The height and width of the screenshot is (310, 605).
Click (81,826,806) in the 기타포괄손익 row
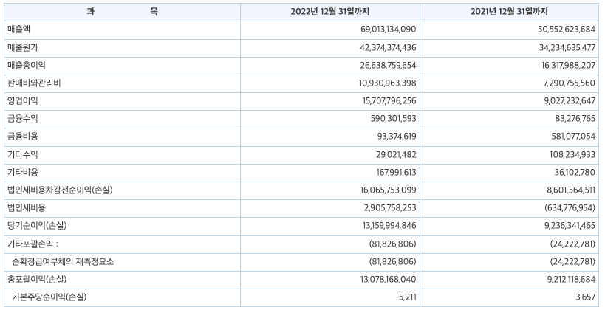(392, 244)
